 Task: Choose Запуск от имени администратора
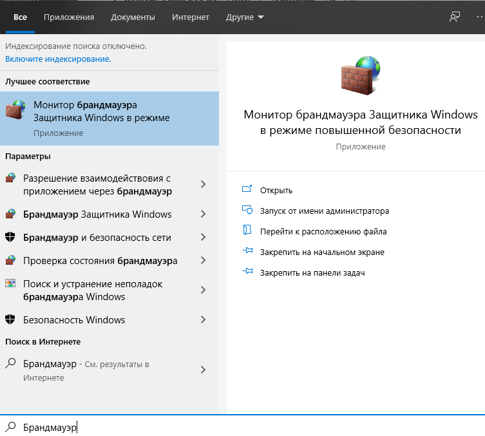pos(324,211)
